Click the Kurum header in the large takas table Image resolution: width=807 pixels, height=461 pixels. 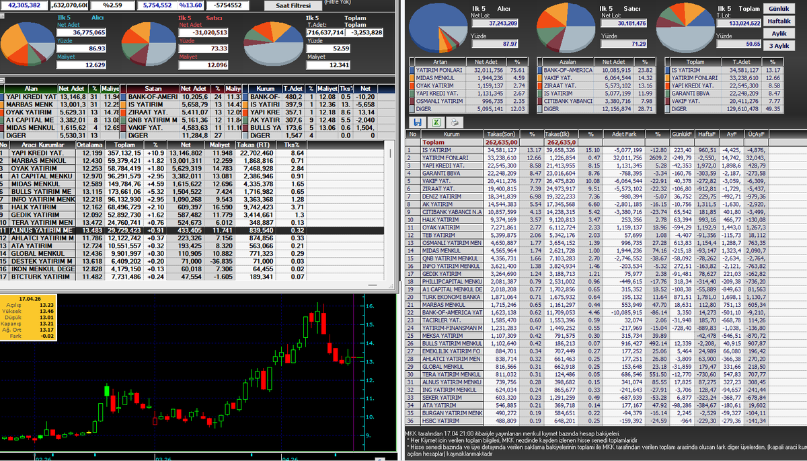tap(451, 135)
